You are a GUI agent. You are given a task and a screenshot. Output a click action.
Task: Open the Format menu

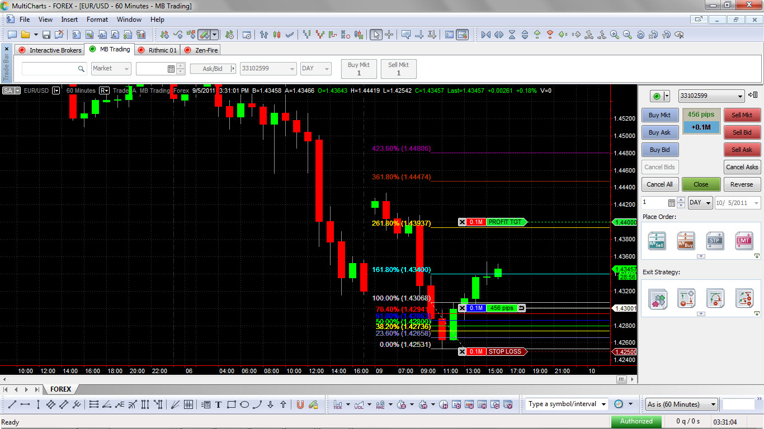tap(97, 20)
